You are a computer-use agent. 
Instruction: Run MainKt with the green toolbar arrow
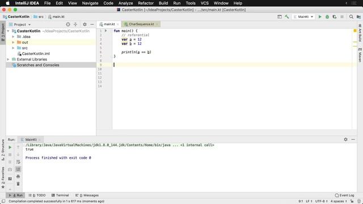tap(320, 16)
